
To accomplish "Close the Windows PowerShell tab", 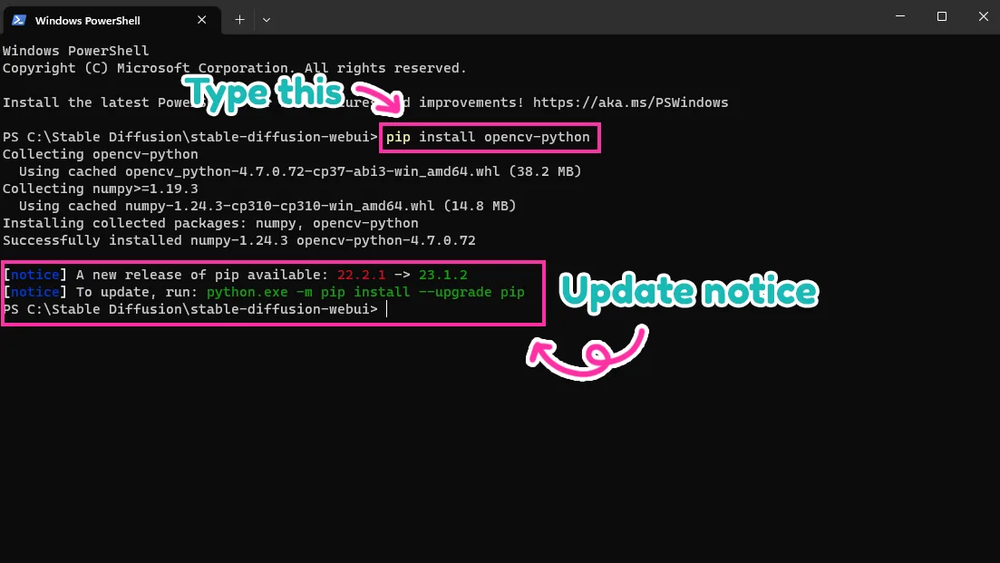I will [x=201, y=20].
